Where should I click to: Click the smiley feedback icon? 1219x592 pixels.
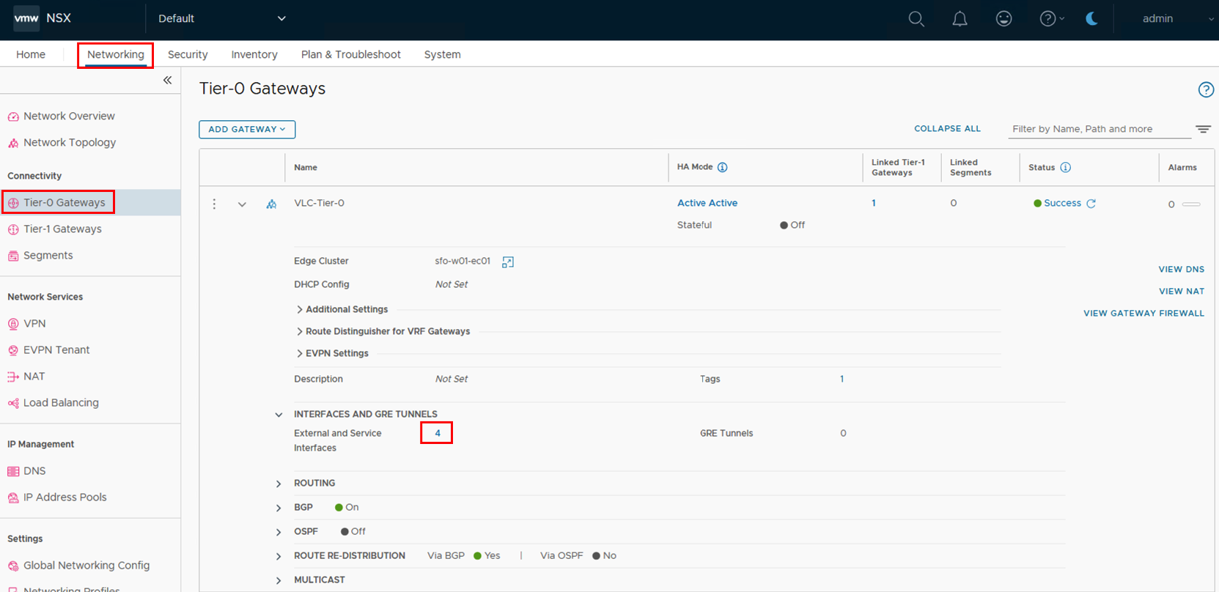(1003, 19)
